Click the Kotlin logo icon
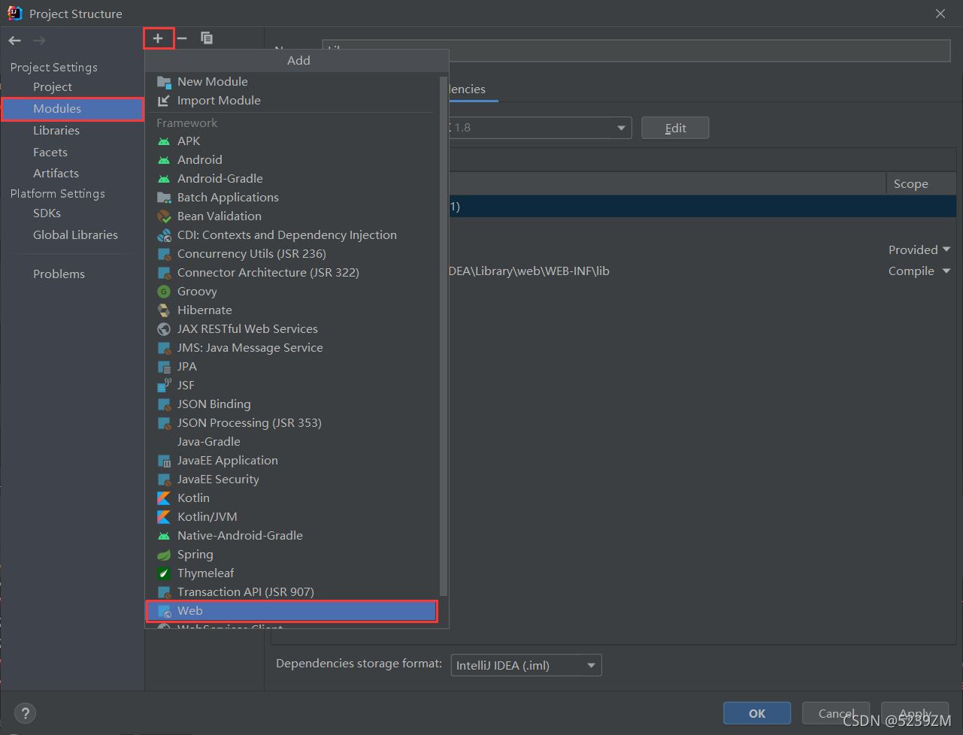The image size is (963, 735). pyautogui.click(x=164, y=498)
